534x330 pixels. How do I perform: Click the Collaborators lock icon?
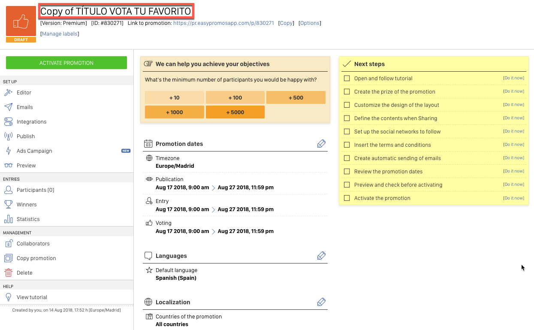point(8,243)
